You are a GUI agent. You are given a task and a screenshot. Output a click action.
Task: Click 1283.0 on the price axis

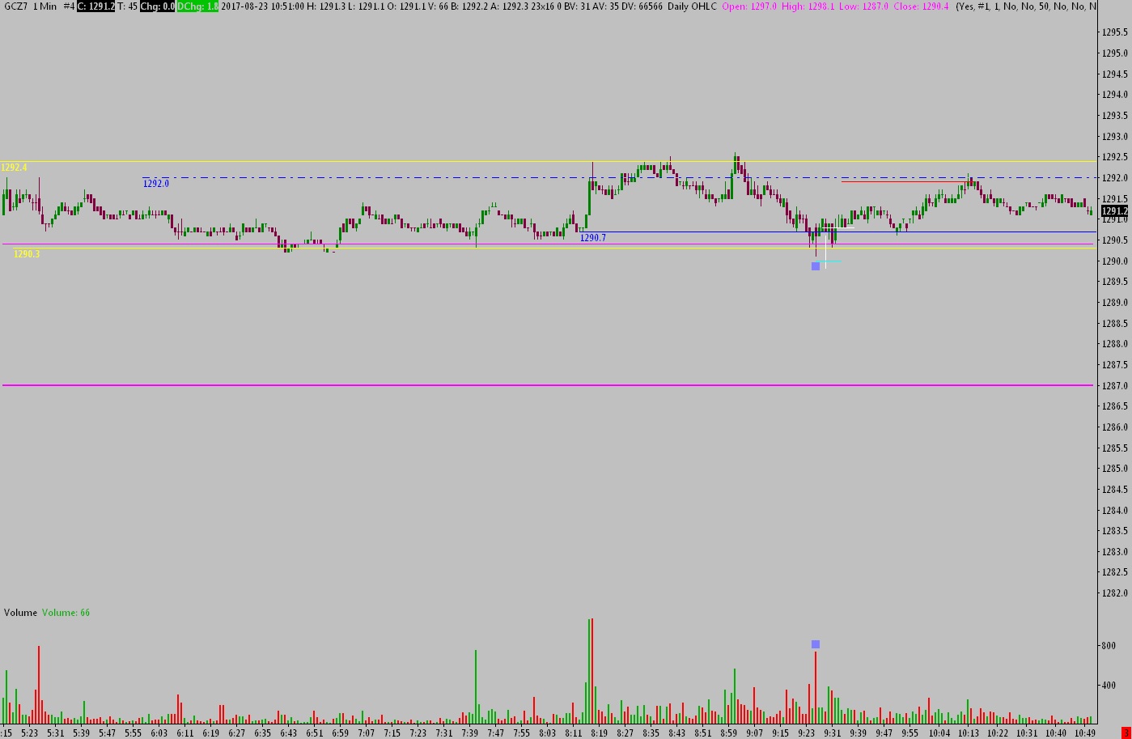coord(1115,552)
